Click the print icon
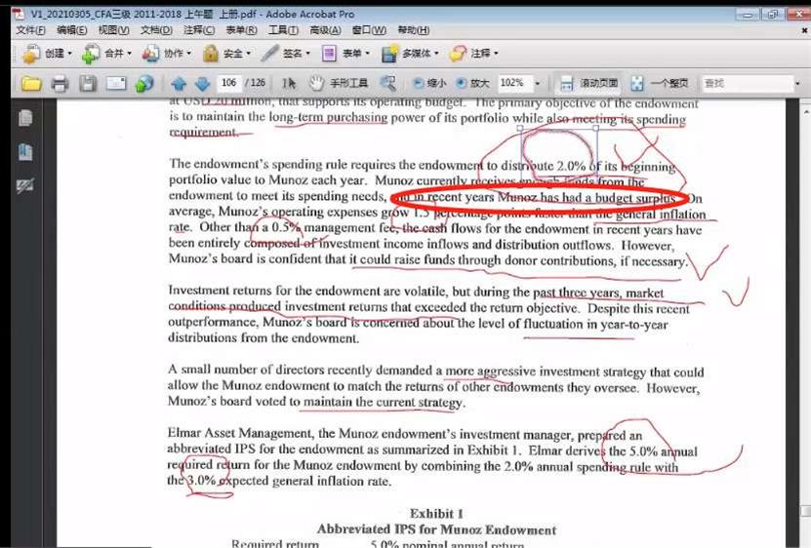This screenshot has height=548, width=811. 60,83
